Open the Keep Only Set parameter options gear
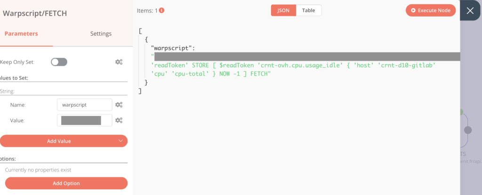Viewport: 482px width, 195px height. (119, 62)
